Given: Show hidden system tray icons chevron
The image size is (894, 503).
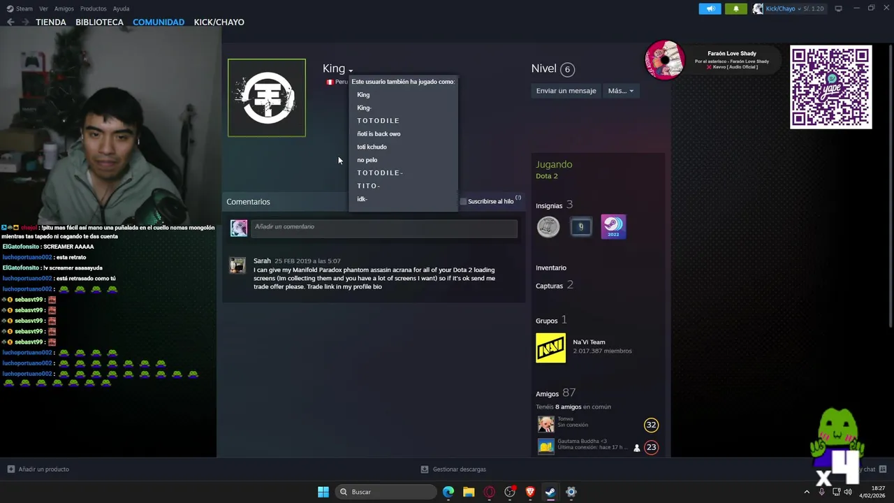Looking at the screenshot, I should (x=807, y=492).
